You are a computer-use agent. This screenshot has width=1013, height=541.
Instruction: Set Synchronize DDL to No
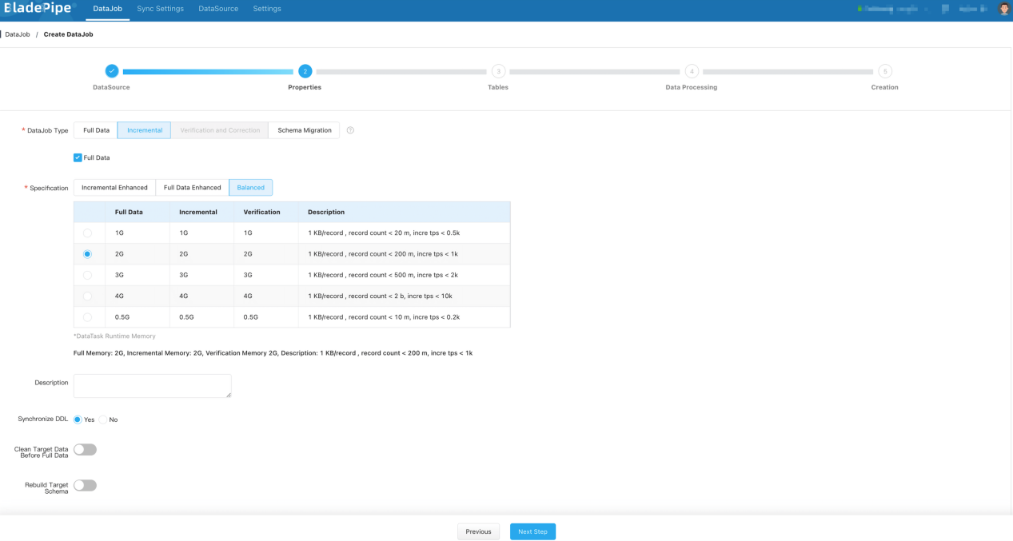coord(102,420)
